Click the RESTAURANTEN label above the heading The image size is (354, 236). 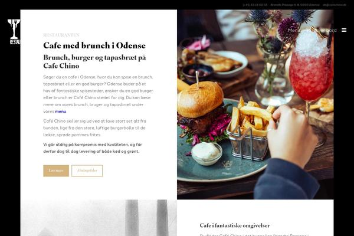61,35
